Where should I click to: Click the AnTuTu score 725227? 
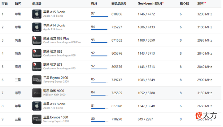click(117, 27)
